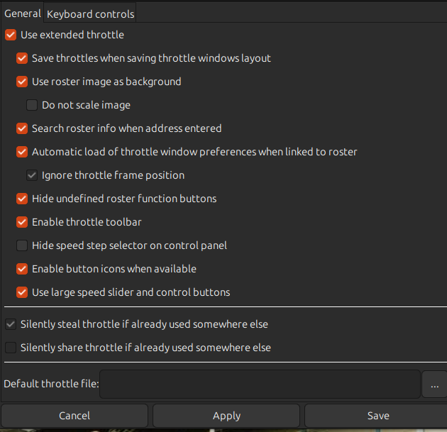The width and height of the screenshot is (447, 432).
Task: Toggle Ignore throttle frame position checkbox
Action: click(x=32, y=175)
